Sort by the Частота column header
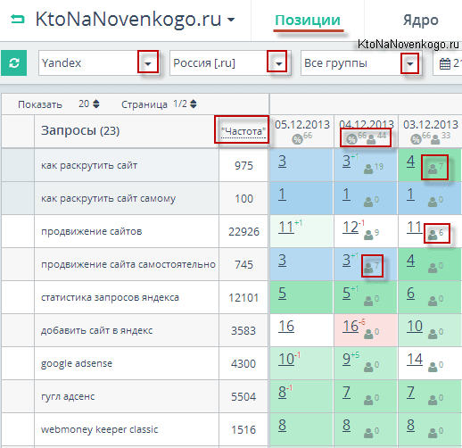 pos(243,131)
